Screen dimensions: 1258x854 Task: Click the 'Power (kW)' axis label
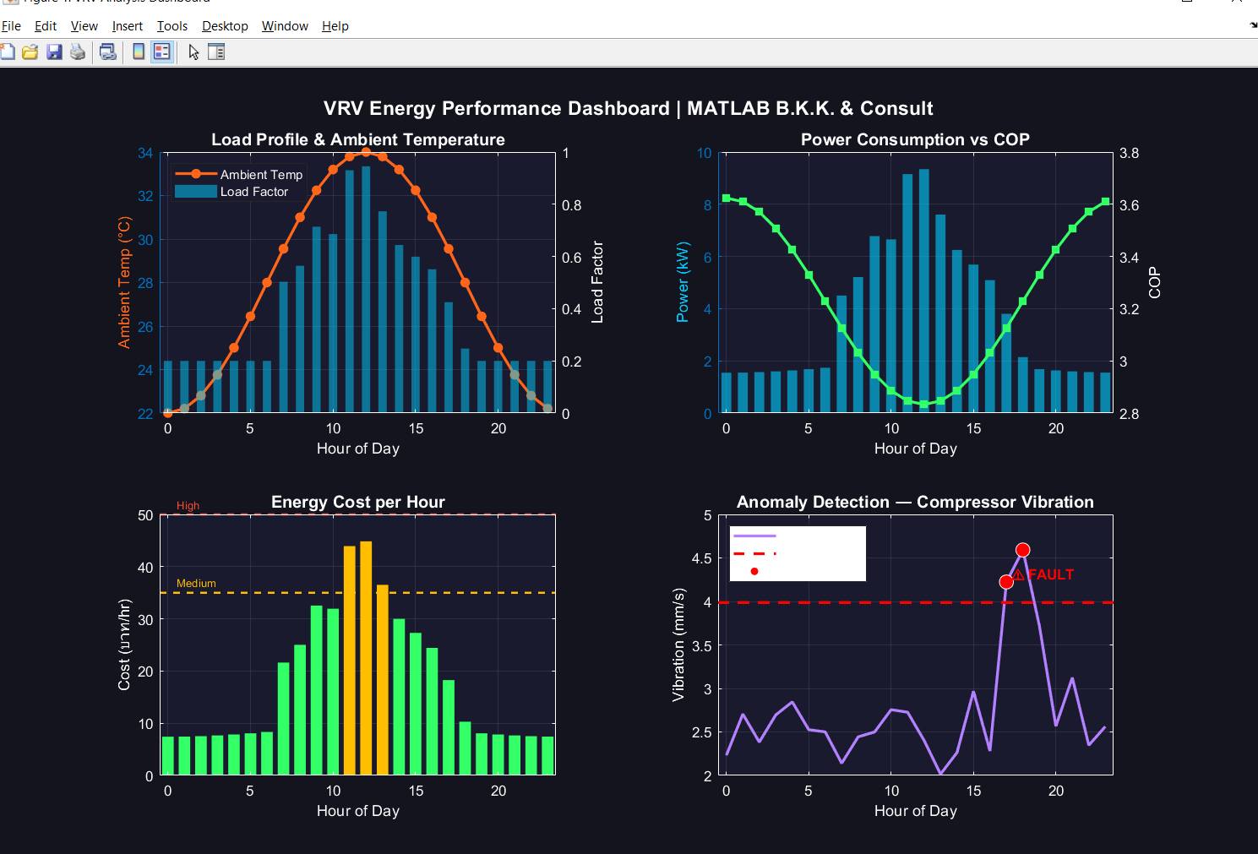[x=683, y=282]
